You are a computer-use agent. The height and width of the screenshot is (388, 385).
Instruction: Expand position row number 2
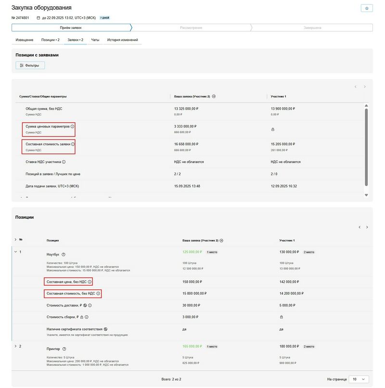pos(15,346)
